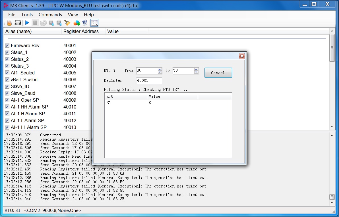
Task: Decrease the RTU 'from' value with down arrow
Action: (x=160, y=72)
